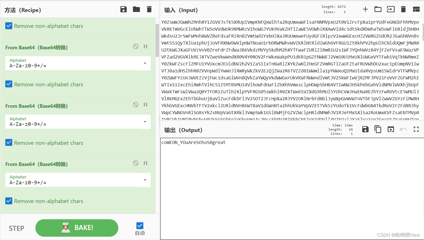Clear the input with the trash icon
The image size is (424, 240).
pos(403,9)
